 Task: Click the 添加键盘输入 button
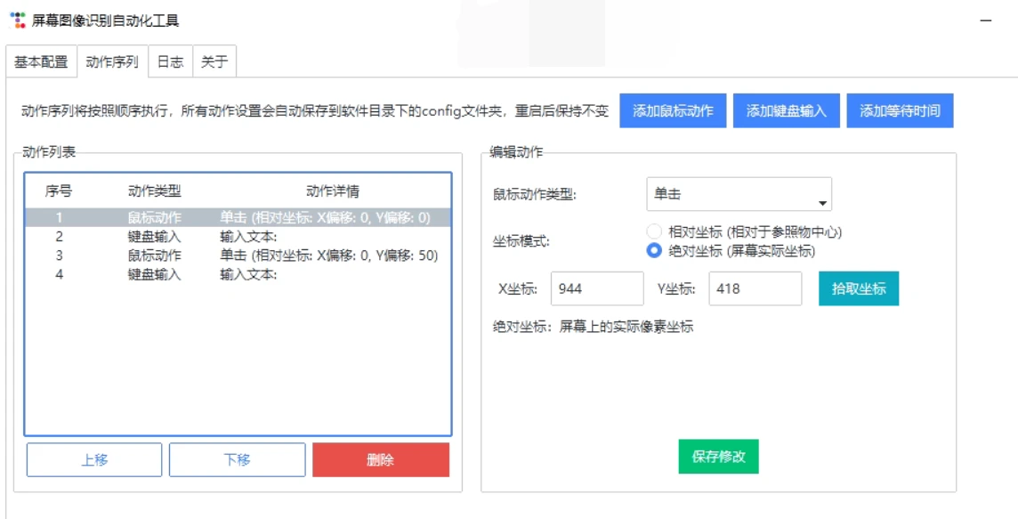[x=787, y=111]
